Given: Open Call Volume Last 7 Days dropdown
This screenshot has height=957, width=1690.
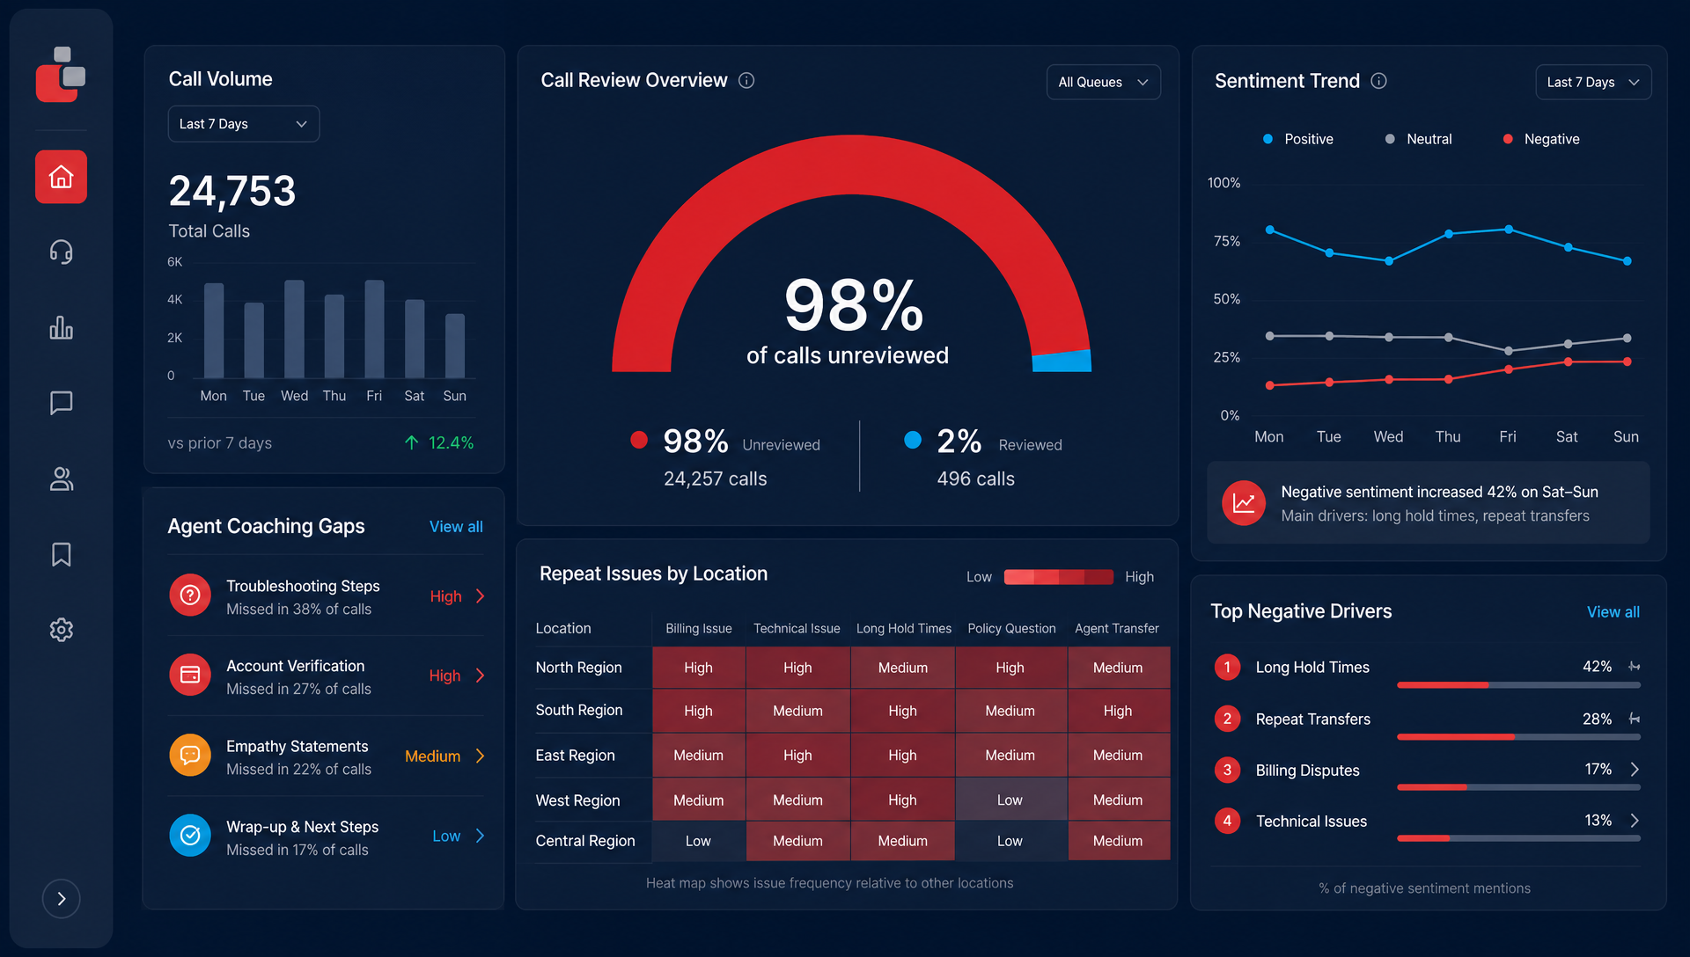Looking at the screenshot, I should [x=243, y=124].
